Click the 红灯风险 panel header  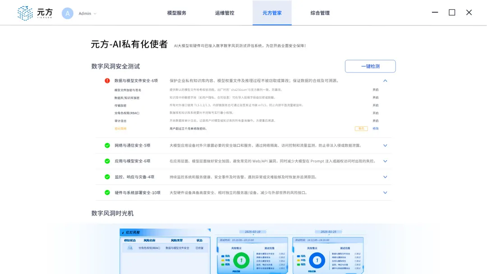coord(165,233)
